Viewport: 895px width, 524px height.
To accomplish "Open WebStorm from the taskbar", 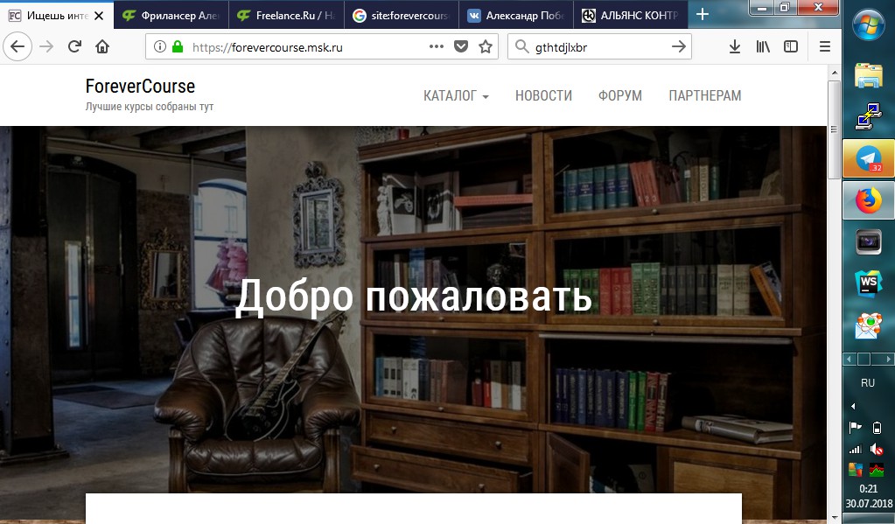I will click(868, 283).
